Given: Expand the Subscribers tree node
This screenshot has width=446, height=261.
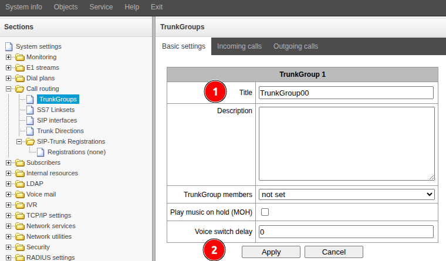Looking at the screenshot, I should pyautogui.click(x=9, y=162).
